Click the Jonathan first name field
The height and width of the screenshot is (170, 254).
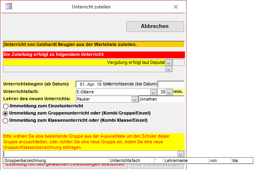[161, 99]
